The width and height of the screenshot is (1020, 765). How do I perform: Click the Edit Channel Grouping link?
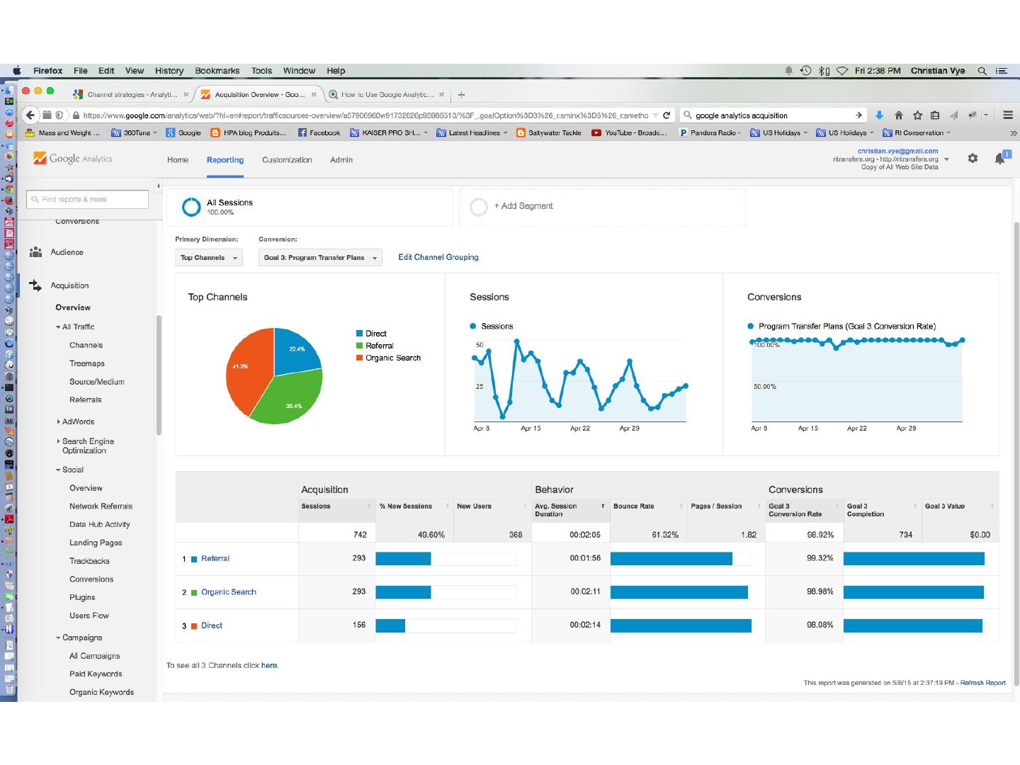click(438, 257)
